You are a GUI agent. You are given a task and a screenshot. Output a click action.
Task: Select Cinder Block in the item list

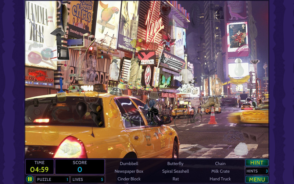(x=129, y=179)
